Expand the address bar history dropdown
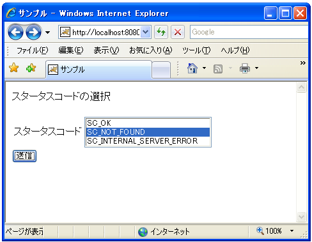 [x=145, y=32]
